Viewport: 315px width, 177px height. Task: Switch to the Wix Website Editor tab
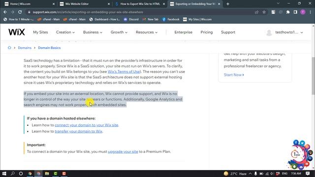[x=85, y=4]
